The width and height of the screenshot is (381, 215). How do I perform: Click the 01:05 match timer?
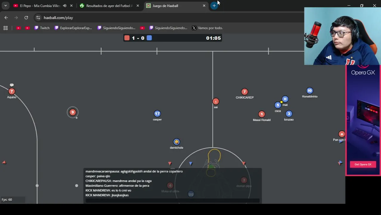[213, 38]
